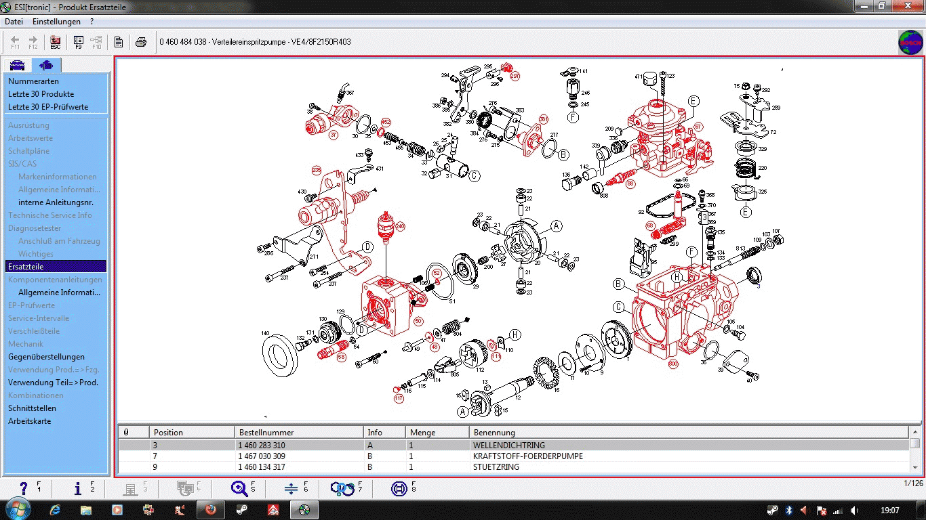The height and width of the screenshot is (520, 926).
Task: Open Gegenüberstellungen in sidebar
Action: pyautogui.click(x=46, y=357)
